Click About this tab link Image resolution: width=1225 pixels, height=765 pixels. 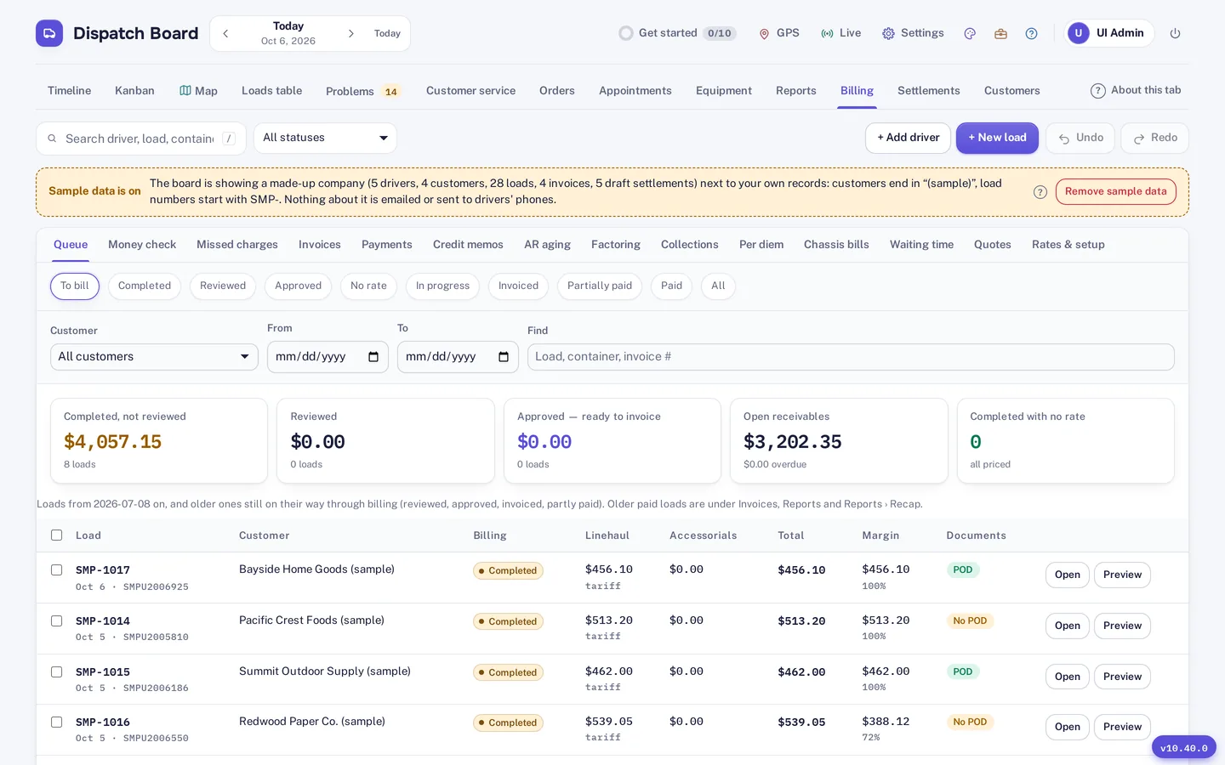(x=1136, y=90)
